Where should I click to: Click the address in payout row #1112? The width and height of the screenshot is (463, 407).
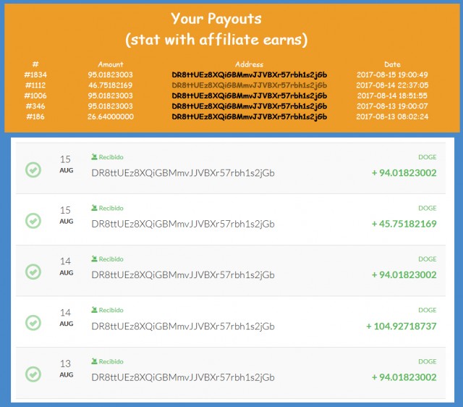(249, 85)
